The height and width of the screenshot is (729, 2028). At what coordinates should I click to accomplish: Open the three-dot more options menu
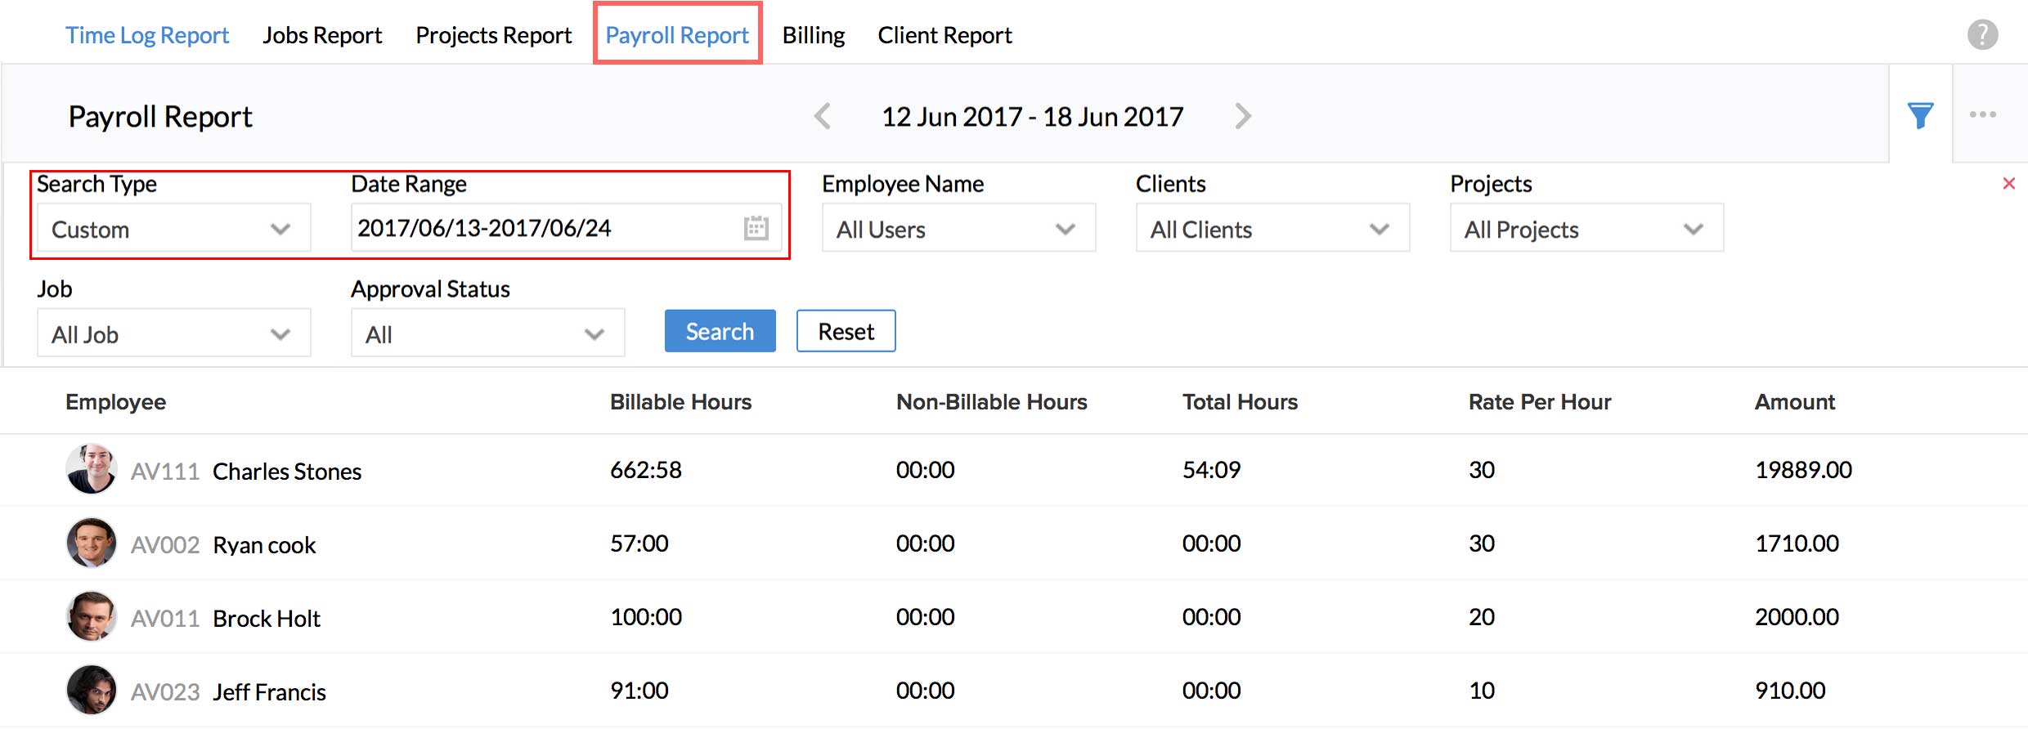1982,115
